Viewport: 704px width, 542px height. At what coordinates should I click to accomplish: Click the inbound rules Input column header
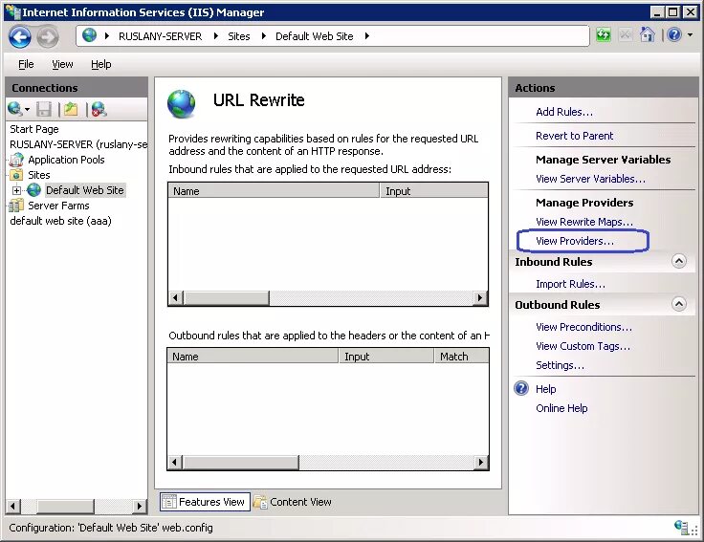coord(433,190)
